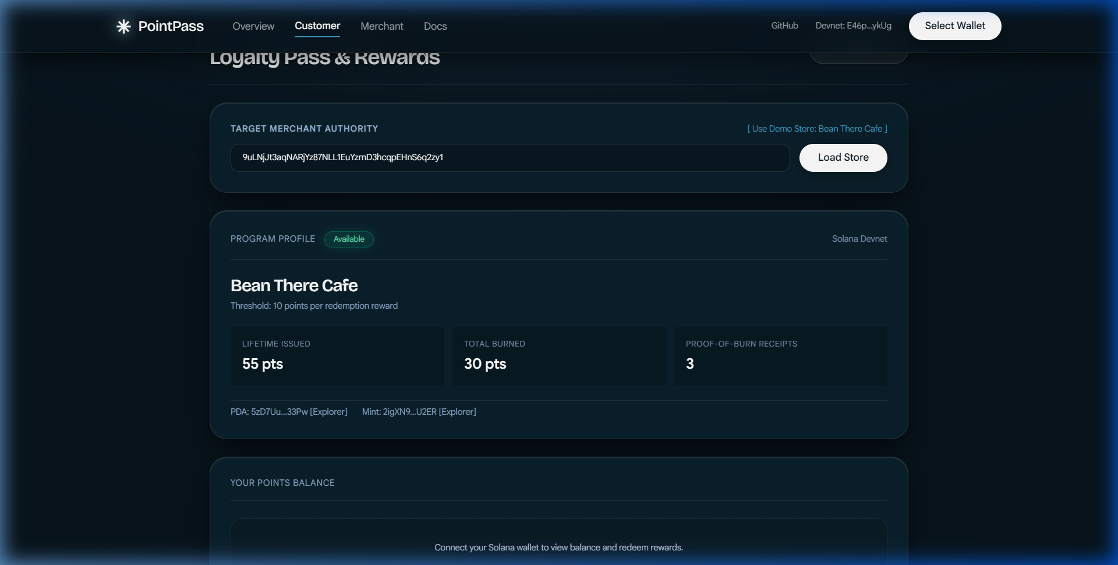Click the TOTAL BURNED label
Viewport: 1118px width, 565px height.
point(494,344)
